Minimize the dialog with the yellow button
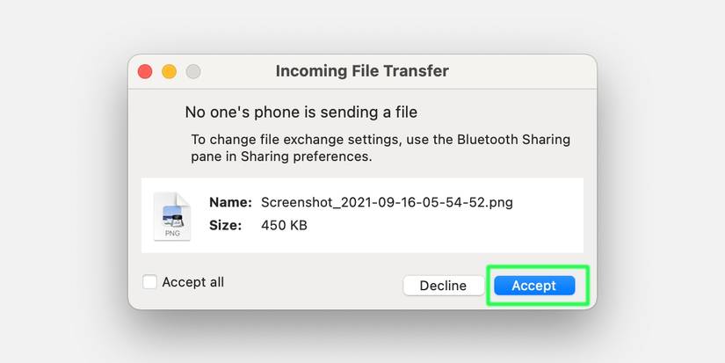 click(x=169, y=71)
